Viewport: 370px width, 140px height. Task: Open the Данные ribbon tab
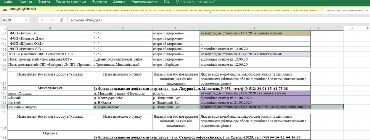(x=119, y=2)
